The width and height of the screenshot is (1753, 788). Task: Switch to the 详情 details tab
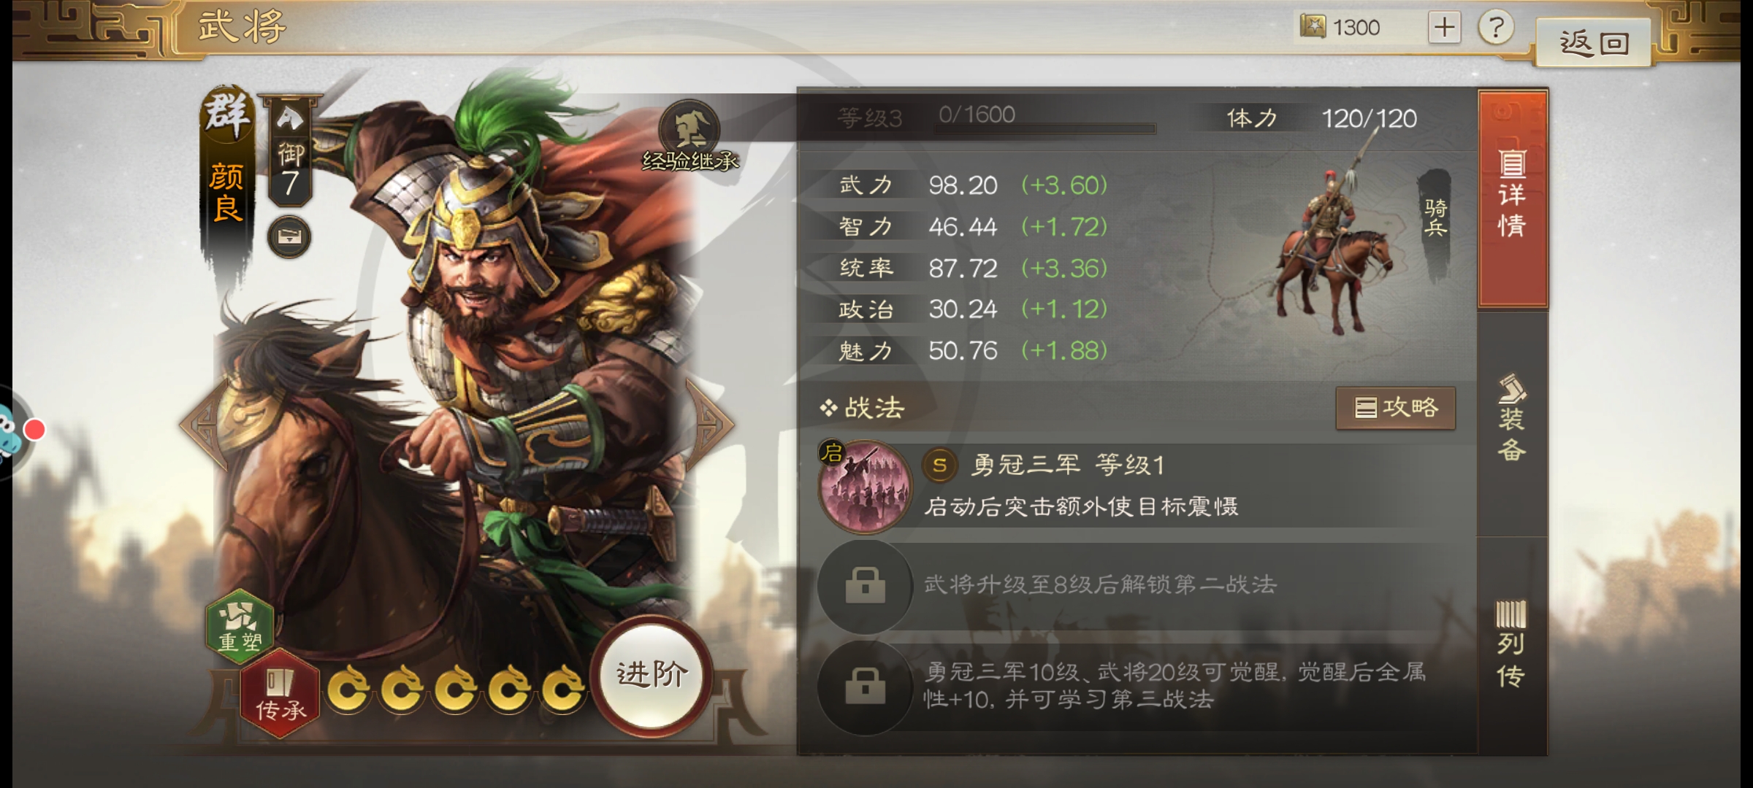tap(1512, 197)
